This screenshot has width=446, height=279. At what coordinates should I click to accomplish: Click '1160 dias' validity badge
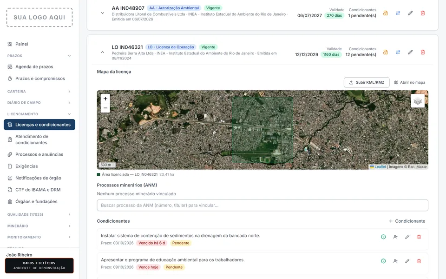click(331, 54)
